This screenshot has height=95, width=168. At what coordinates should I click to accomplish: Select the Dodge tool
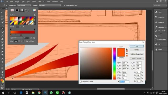[2, 55]
